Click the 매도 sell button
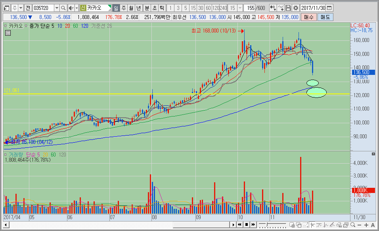This screenshot has height=231, width=379. (325, 17)
